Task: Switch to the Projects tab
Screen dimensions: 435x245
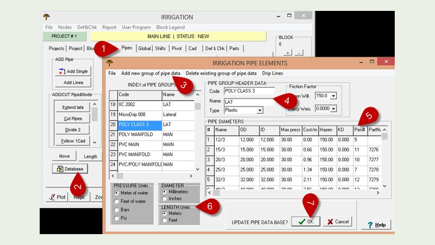Action: pos(57,48)
